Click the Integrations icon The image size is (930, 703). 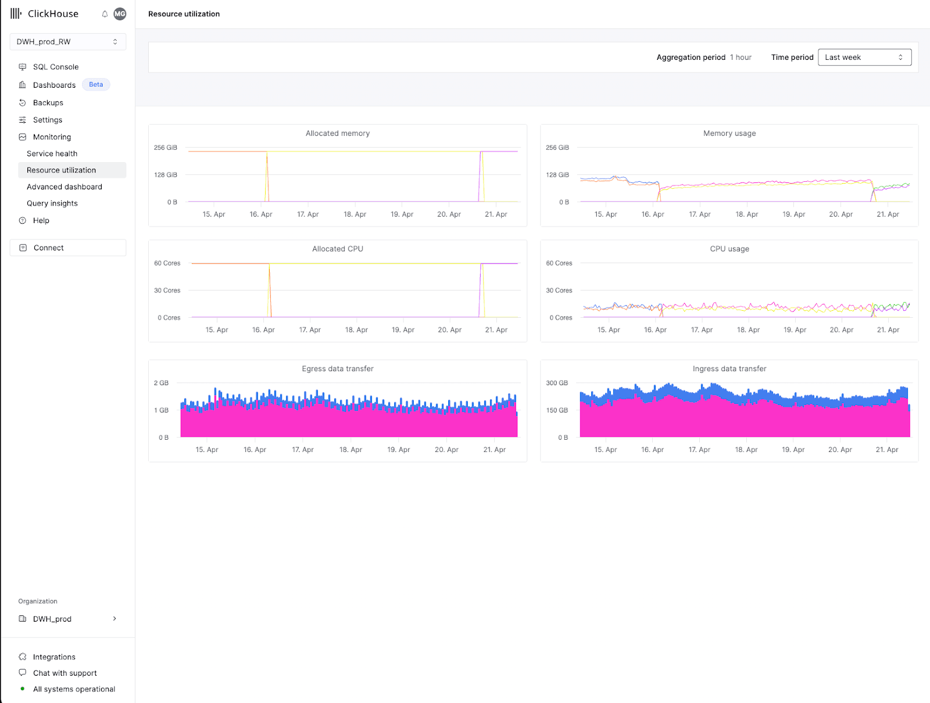point(23,657)
